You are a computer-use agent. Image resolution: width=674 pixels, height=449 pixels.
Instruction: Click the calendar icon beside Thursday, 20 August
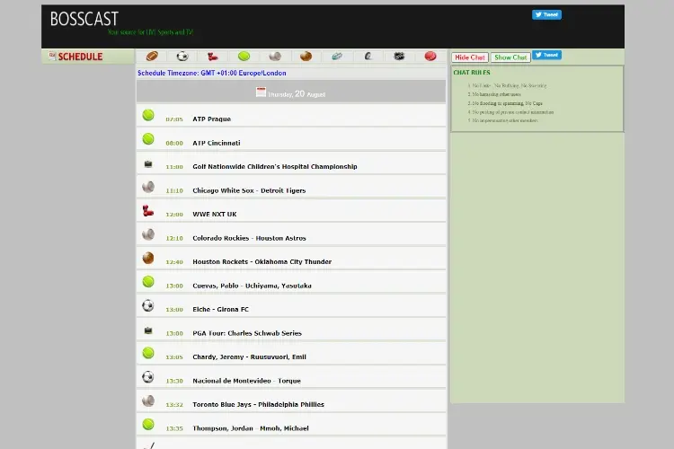(261, 92)
